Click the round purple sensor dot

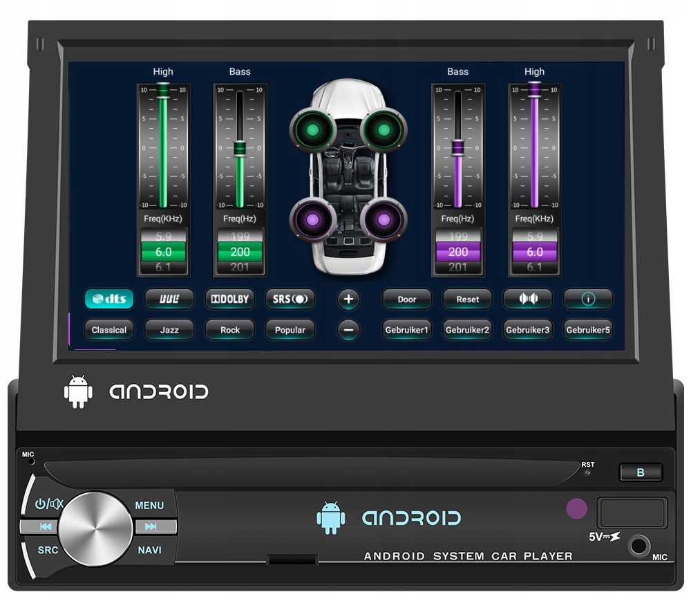point(576,508)
